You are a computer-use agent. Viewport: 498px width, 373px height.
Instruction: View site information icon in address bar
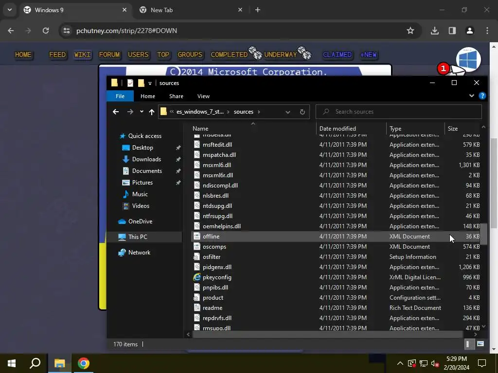(66, 31)
